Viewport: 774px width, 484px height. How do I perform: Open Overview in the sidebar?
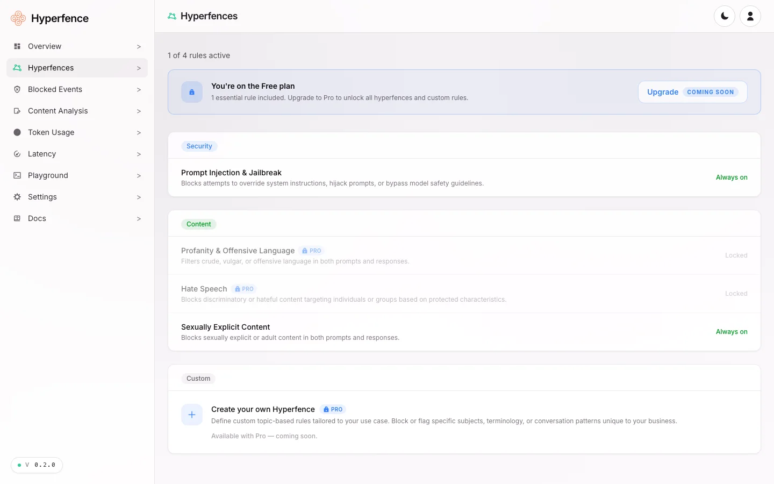[77, 46]
